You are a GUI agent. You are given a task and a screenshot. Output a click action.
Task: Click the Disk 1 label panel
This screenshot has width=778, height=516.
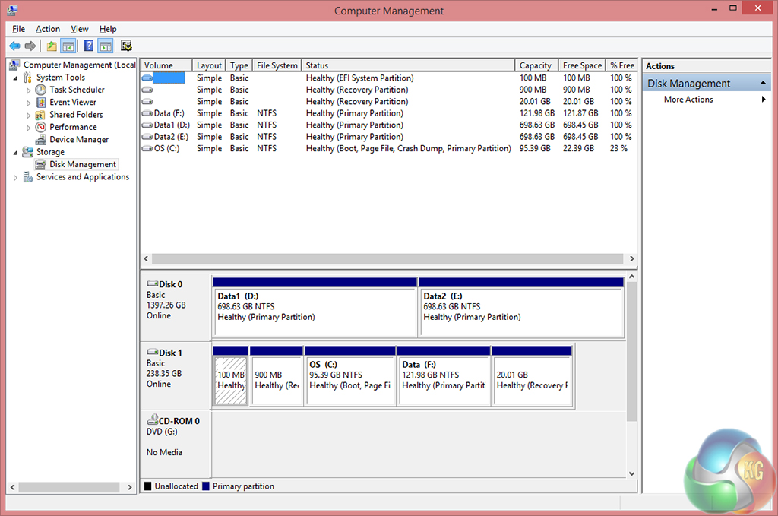[176, 375]
